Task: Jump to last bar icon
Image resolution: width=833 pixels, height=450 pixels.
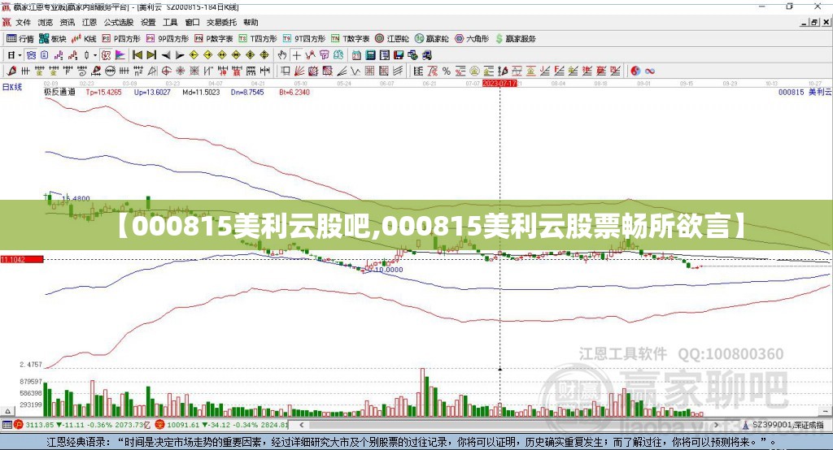Action: tap(151, 55)
